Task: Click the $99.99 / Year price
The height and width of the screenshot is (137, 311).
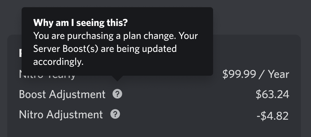Action: pyautogui.click(x=256, y=74)
